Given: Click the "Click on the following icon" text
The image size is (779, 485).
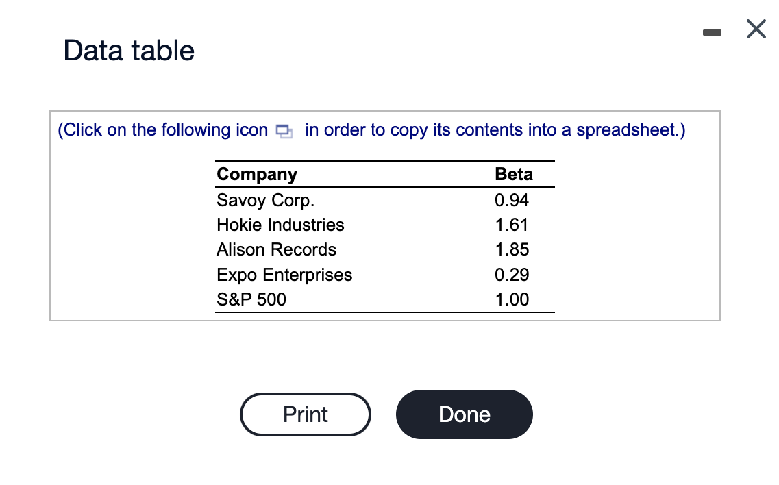Looking at the screenshot, I should (x=163, y=130).
